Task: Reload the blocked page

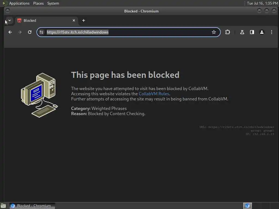Action: [30, 32]
